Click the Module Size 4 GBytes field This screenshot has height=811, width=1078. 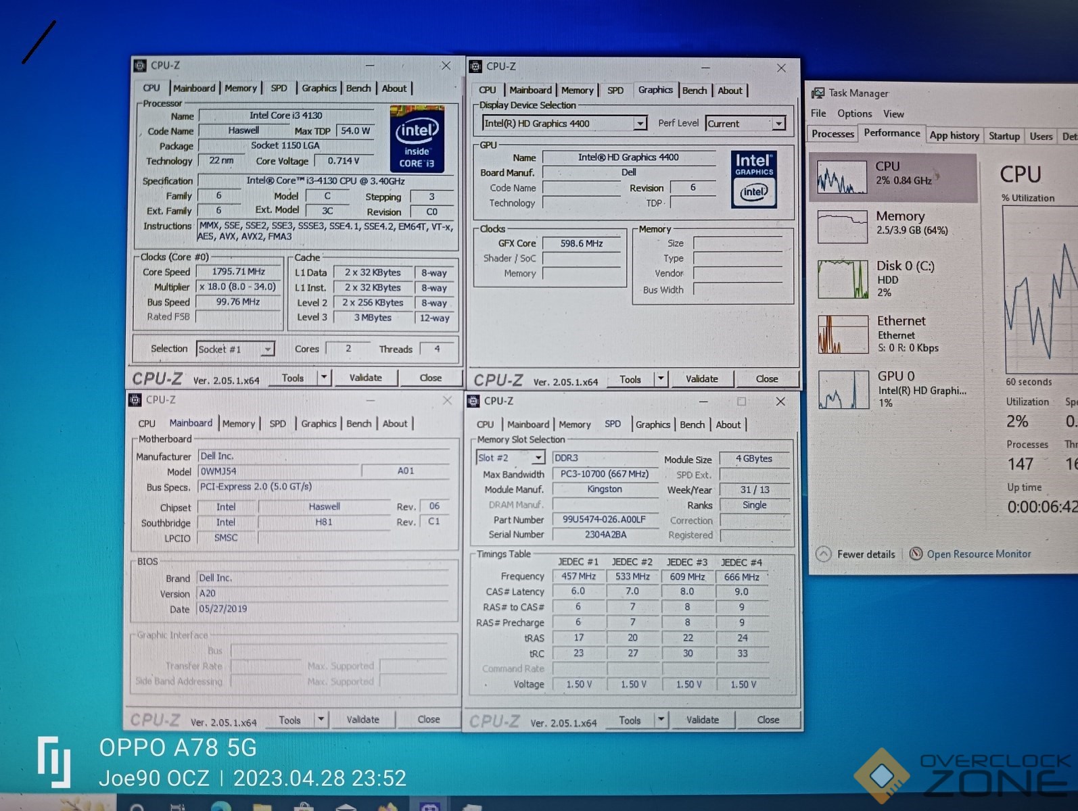pyautogui.click(x=754, y=459)
